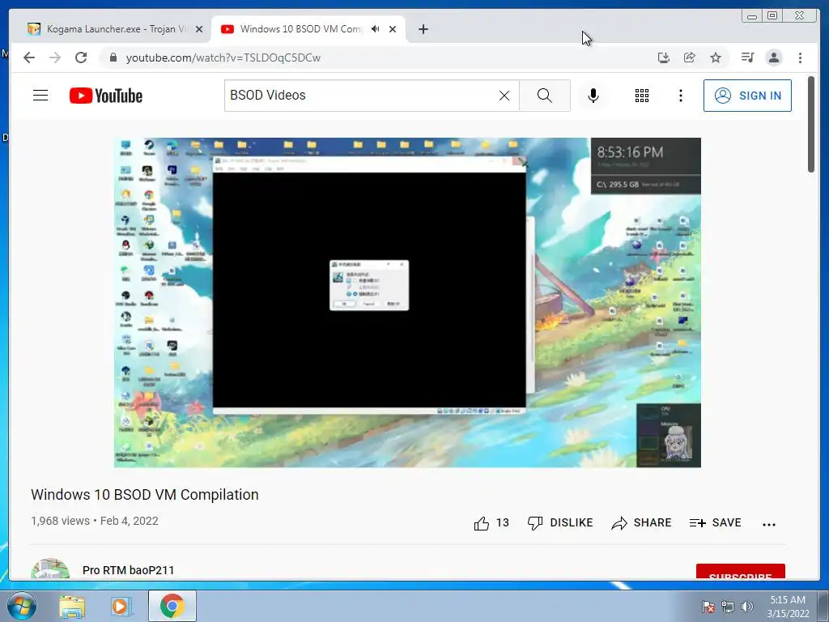
Task: Start voice search with microphone icon
Action: click(593, 96)
